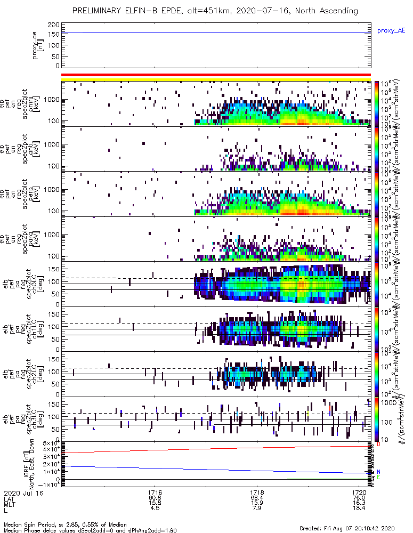This screenshot has height=533, width=413.
Task: Click the blue proxy_ae line in the top panel
Action: 216,33
